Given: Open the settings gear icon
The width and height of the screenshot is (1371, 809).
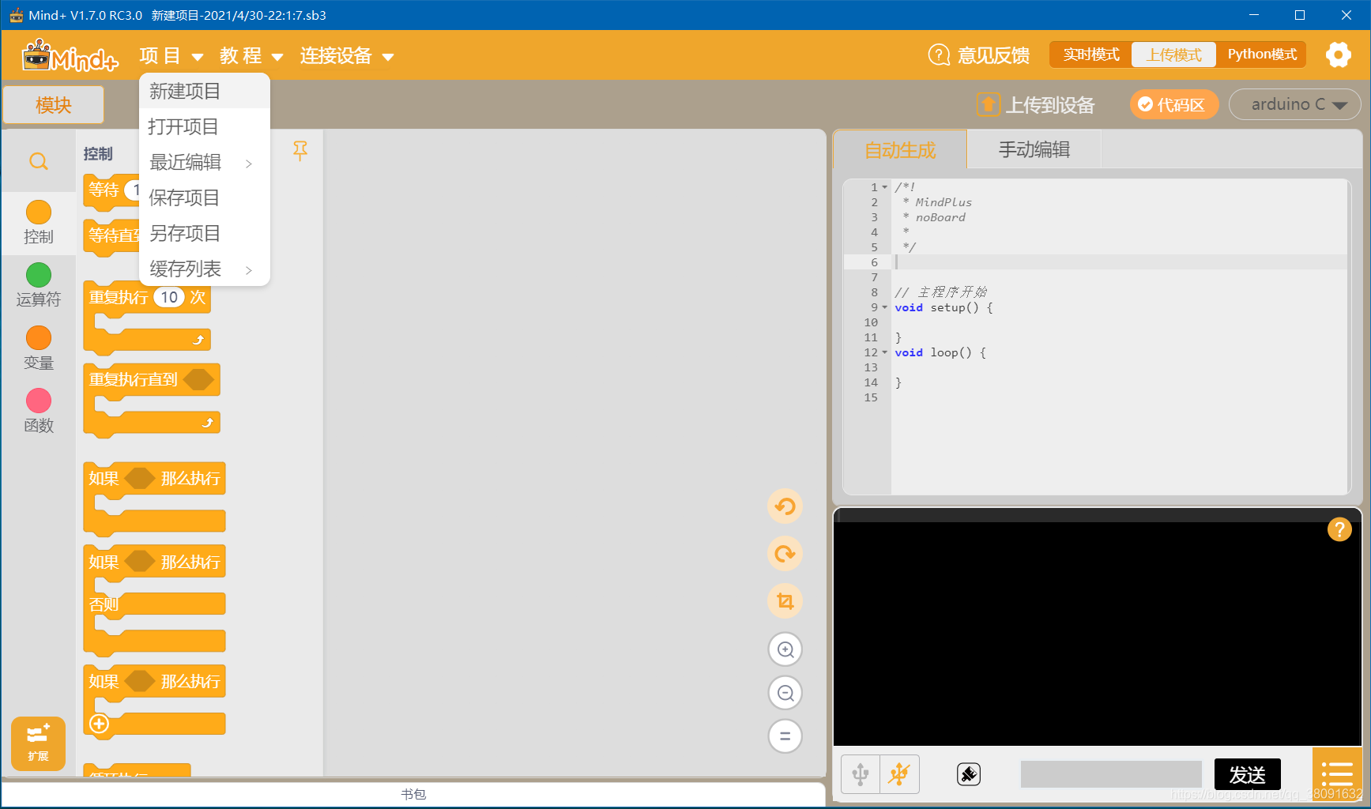Looking at the screenshot, I should (1338, 55).
